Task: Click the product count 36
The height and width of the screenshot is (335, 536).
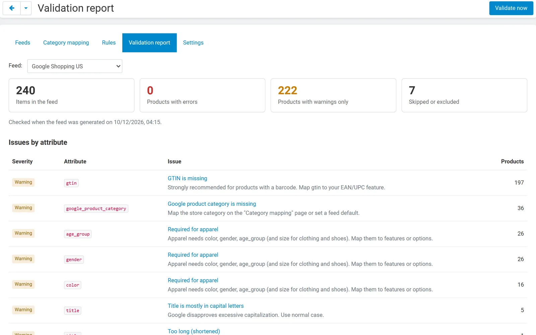Action: point(521,208)
